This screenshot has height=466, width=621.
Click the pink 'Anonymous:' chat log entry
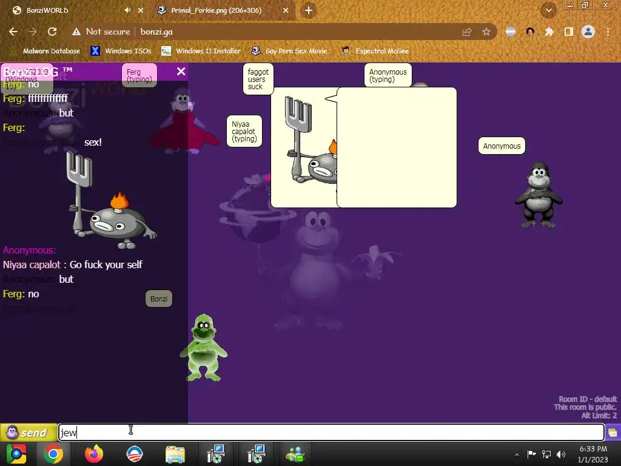[x=29, y=250]
